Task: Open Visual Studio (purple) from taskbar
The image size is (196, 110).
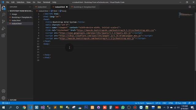Action: tap(43, 107)
